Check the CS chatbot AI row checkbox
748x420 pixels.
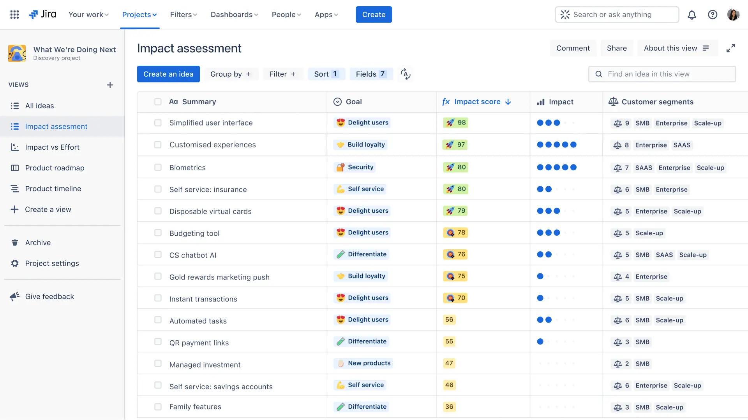(158, 255)
